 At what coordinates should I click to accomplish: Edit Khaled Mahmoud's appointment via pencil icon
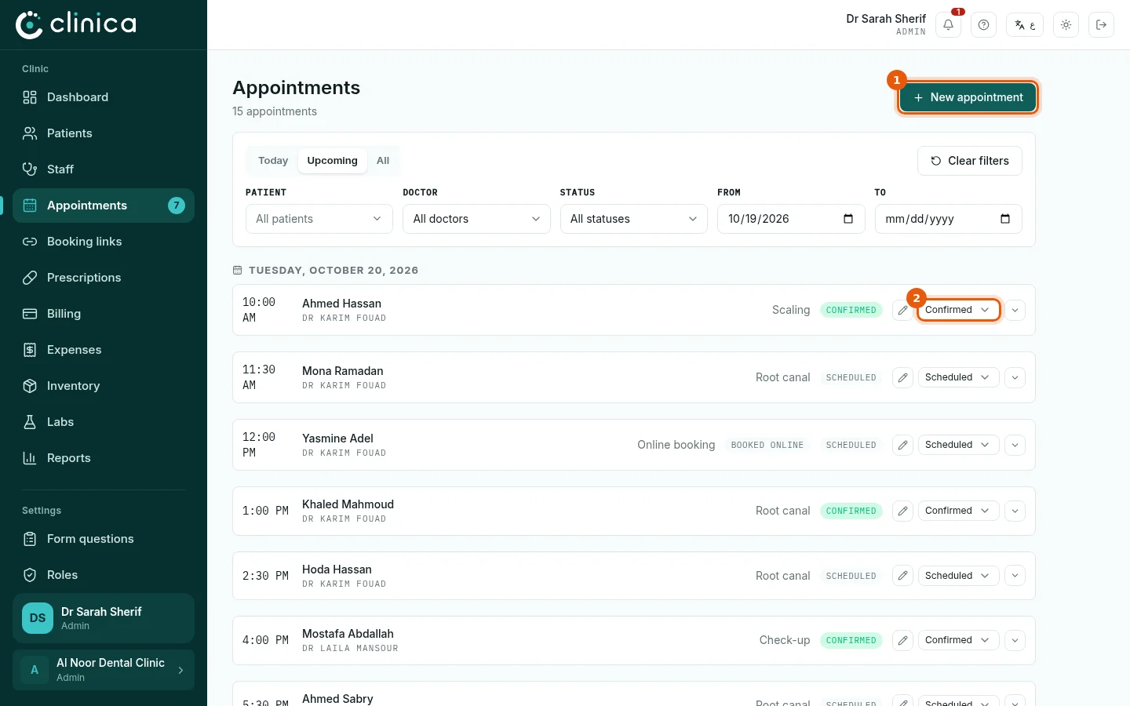coord(903,511)
